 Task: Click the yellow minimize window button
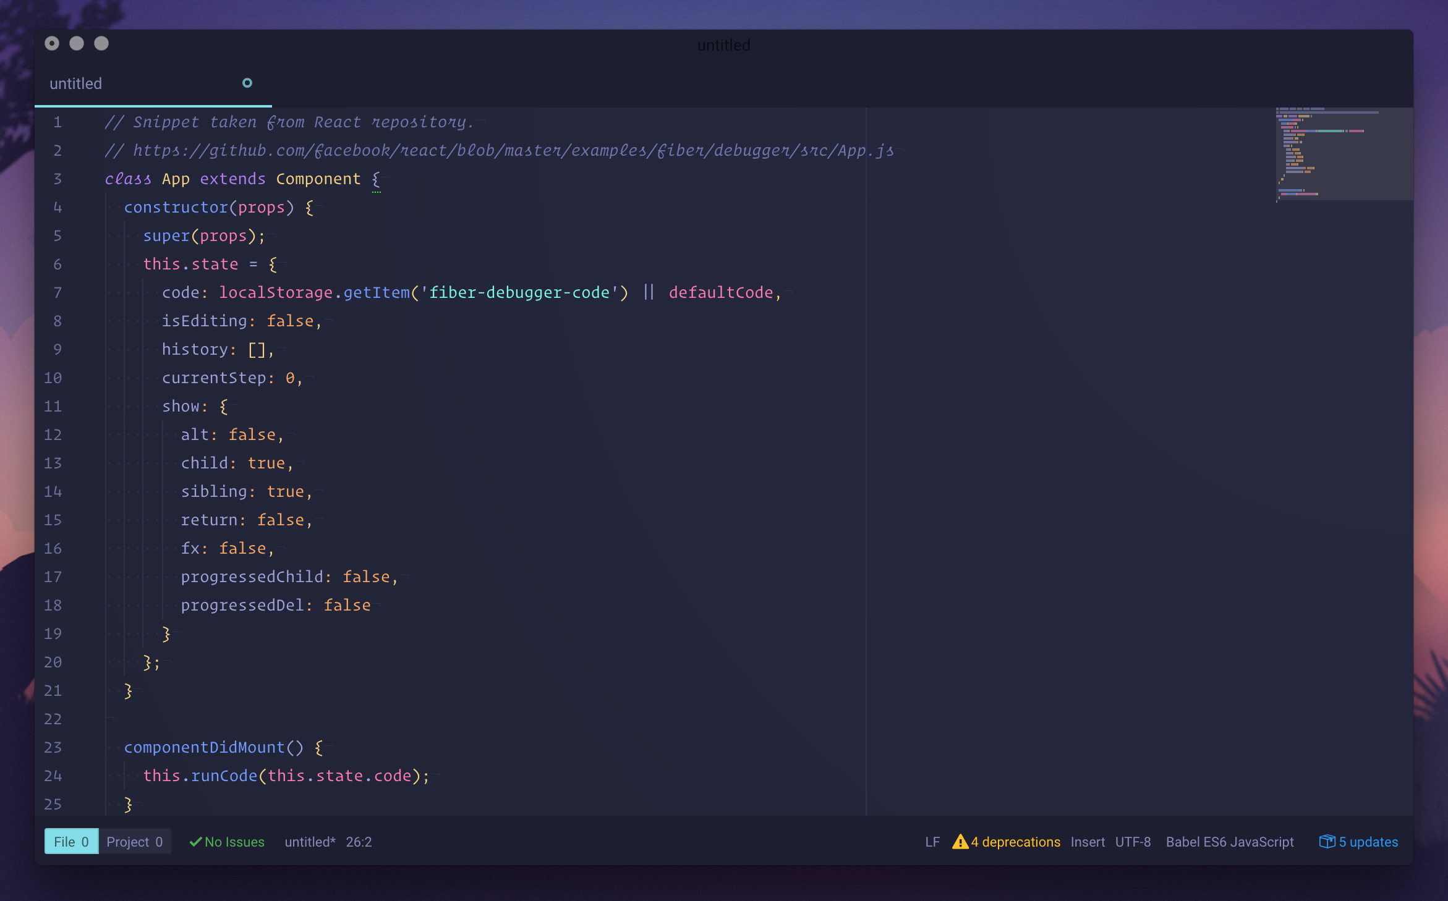click(x=77, y=43)
